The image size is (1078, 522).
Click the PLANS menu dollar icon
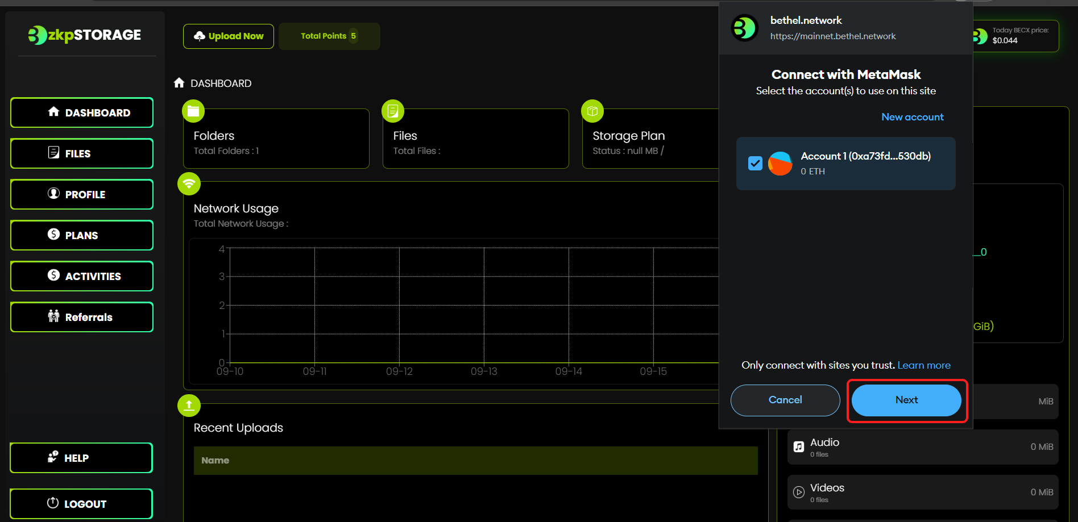[x=53, y=234]
